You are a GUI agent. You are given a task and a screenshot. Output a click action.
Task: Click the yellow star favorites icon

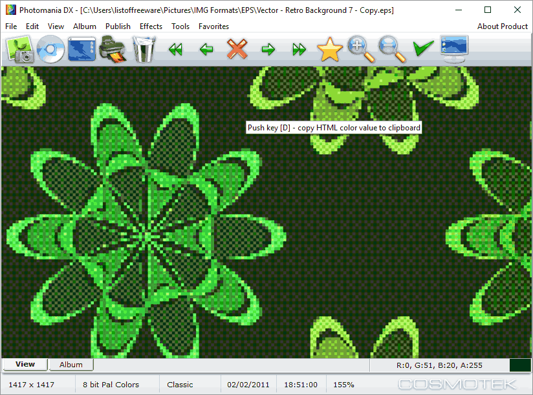pyautogui.click(x=330, y=50)
